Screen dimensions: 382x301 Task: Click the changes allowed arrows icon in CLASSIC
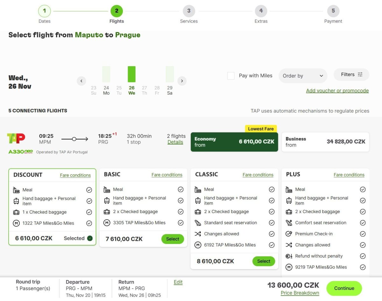coord(198,234)
